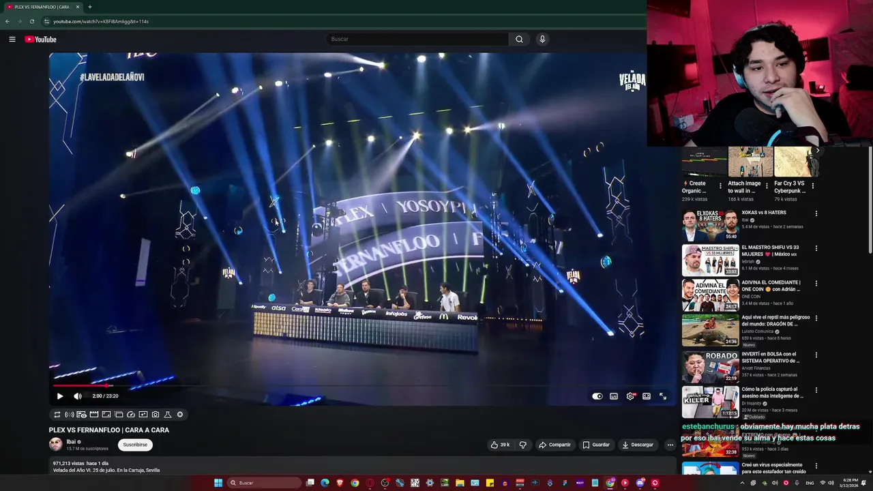Click the Suscribirse button
873x491 pixels.
pyautogui.click(x=135, y=445)
